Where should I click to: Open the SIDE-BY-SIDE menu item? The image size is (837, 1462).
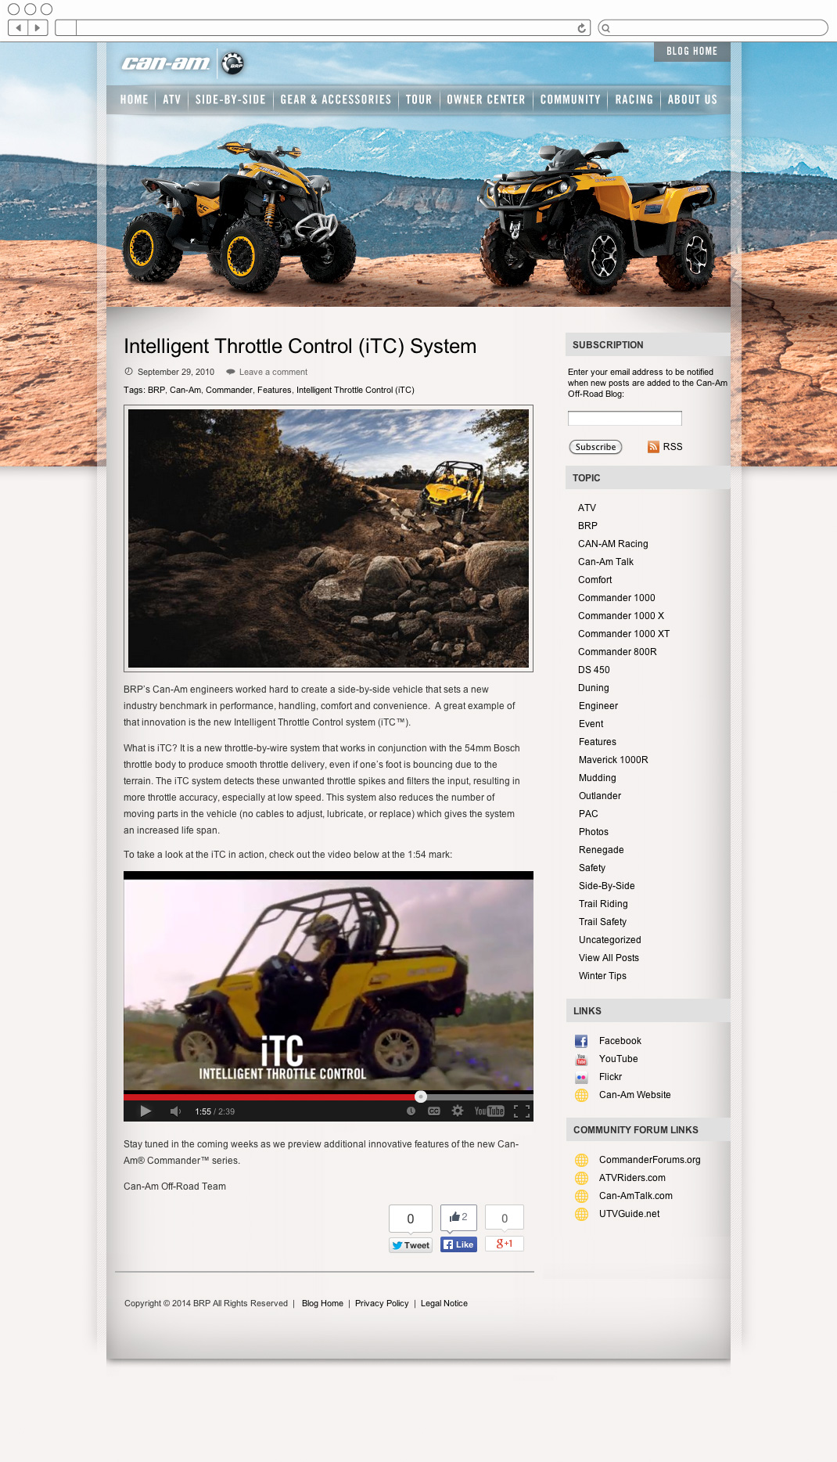[230, 99]
